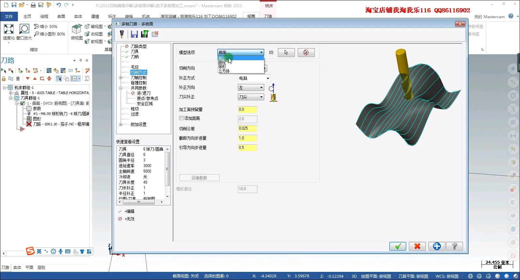Open 补正方式 dropdown showing 电脑
The height and width of the screenshot is (280, 520).
point(254,78)
